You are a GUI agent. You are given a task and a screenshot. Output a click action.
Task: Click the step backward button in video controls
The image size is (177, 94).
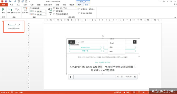click(x=118, y=77)
